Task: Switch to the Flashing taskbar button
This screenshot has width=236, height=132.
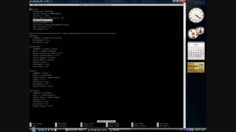Action: pyautogui.click(x=119, y=130)
